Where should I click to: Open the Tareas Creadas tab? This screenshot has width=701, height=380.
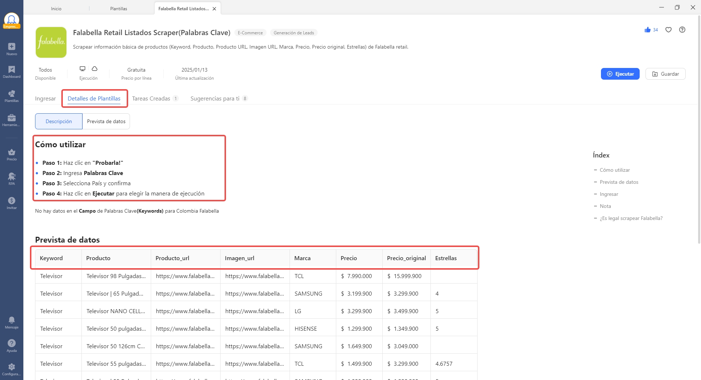point(151,99)
